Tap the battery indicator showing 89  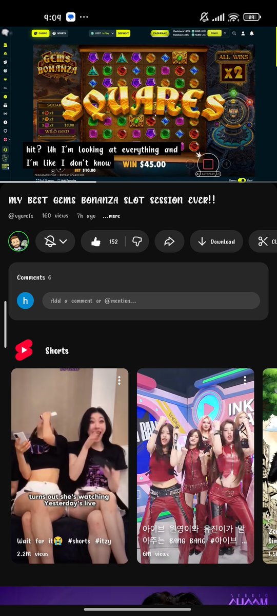coord(252,17)
